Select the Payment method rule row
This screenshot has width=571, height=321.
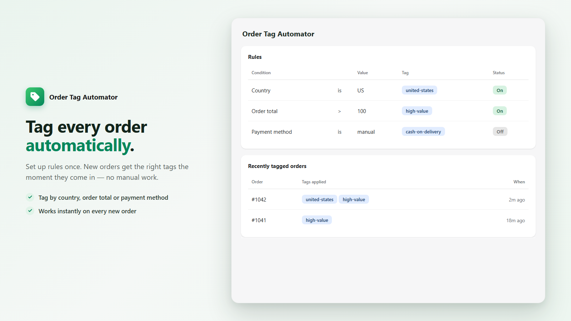pyautogui.click(x=388, y=132)
